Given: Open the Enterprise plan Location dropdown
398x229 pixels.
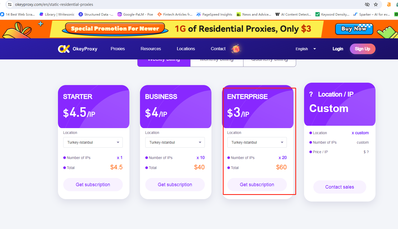Looking at the screenshot, I should 257,142.
